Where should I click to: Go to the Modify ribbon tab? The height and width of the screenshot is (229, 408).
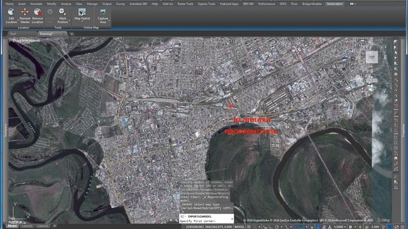pyautogui.click(x=52, y=4)
